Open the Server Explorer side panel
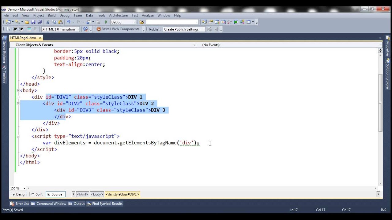392x220 pixels. (4, 50)
